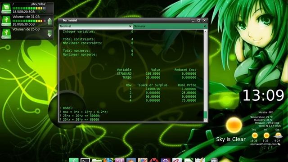The width and height of the screenshot is (288, 162).
Task: Click the 'Reduced Cost' column header
Action: [x=185, y=70]
